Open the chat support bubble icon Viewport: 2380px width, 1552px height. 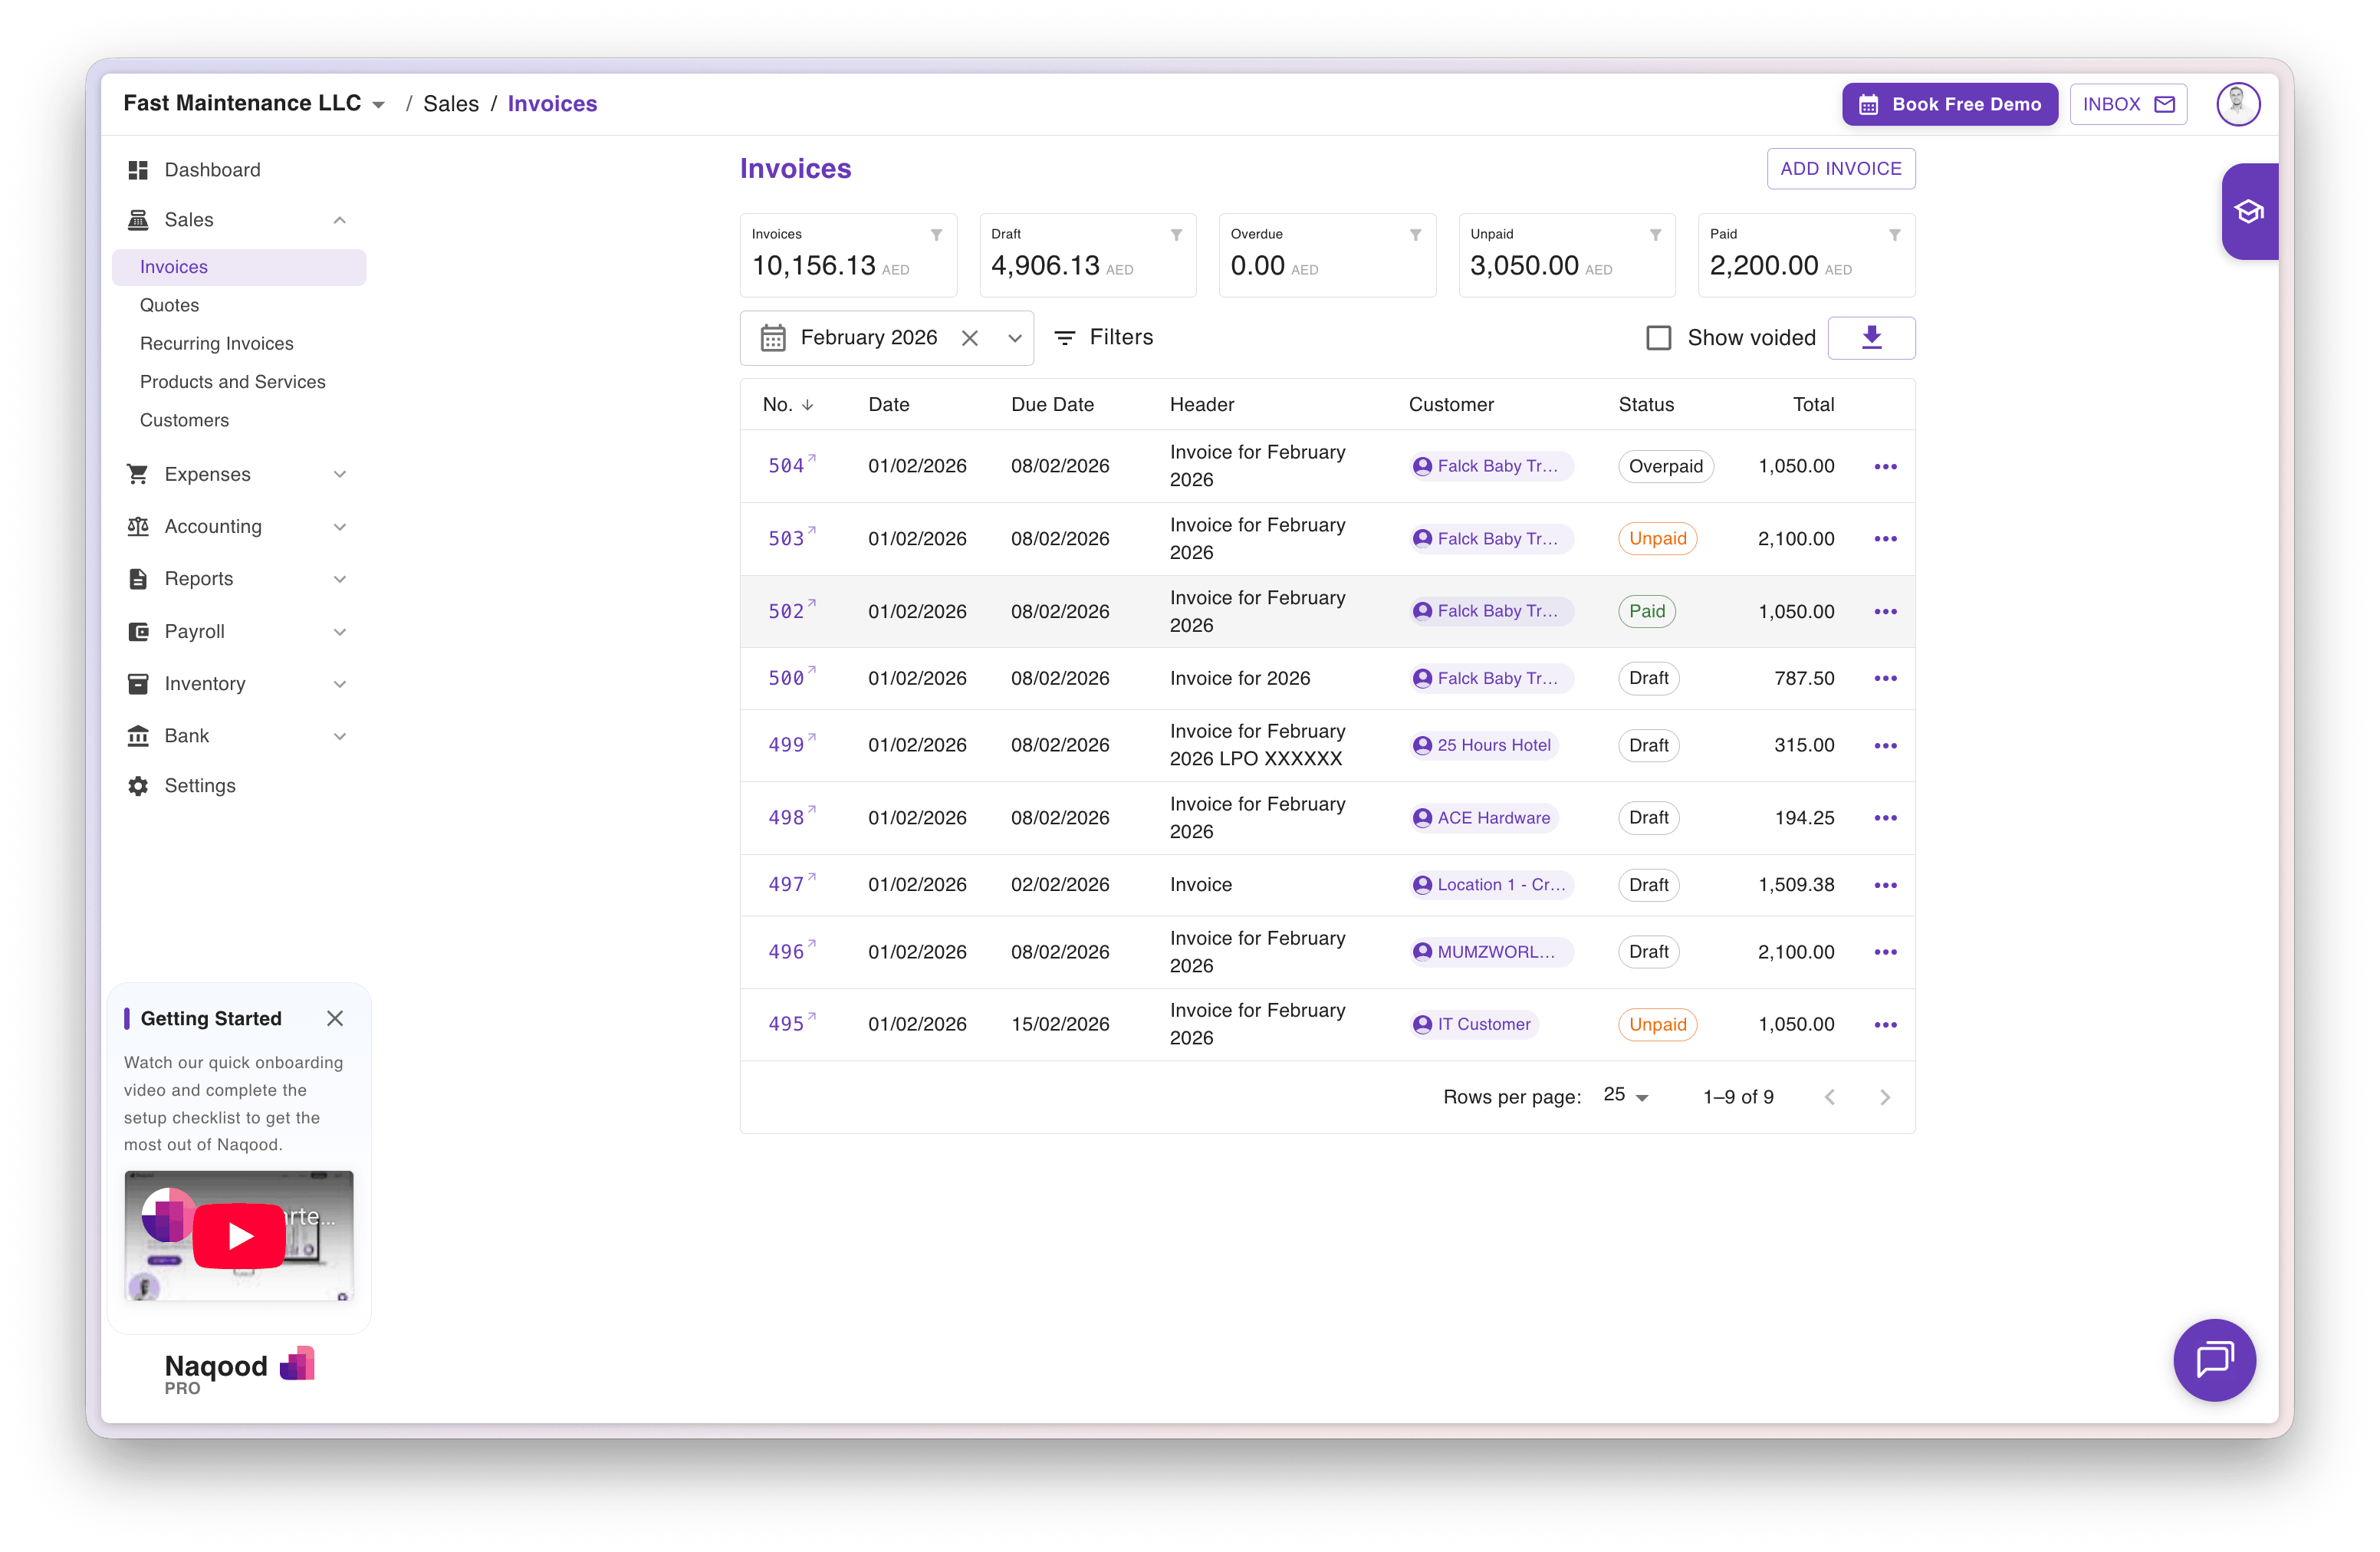click(x=2214, y=1359)
